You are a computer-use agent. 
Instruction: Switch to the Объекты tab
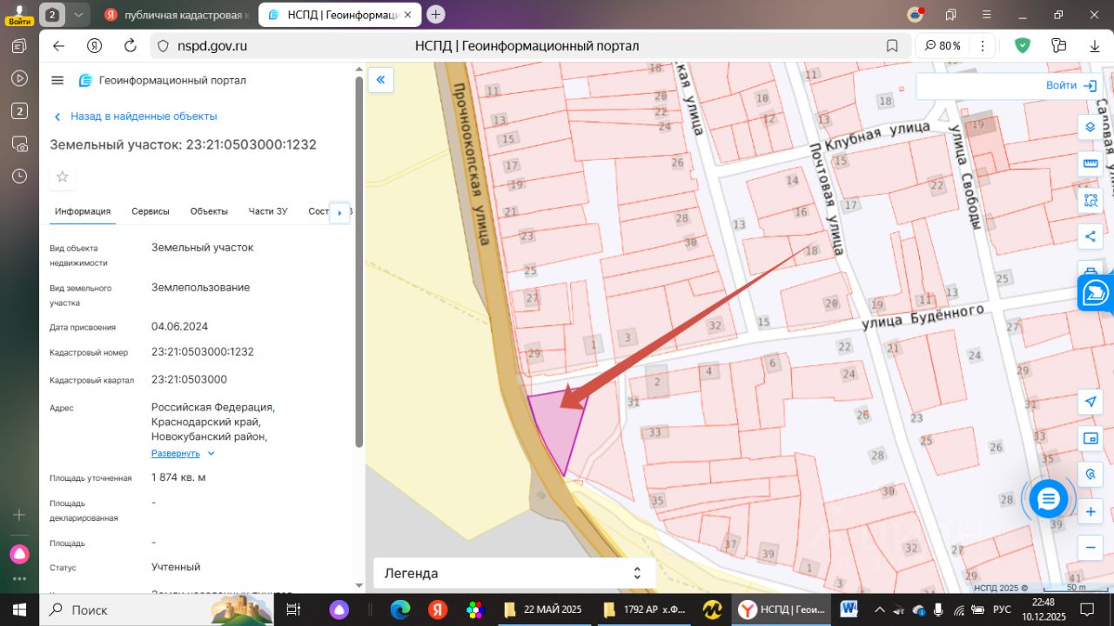(x=209, y=211)
